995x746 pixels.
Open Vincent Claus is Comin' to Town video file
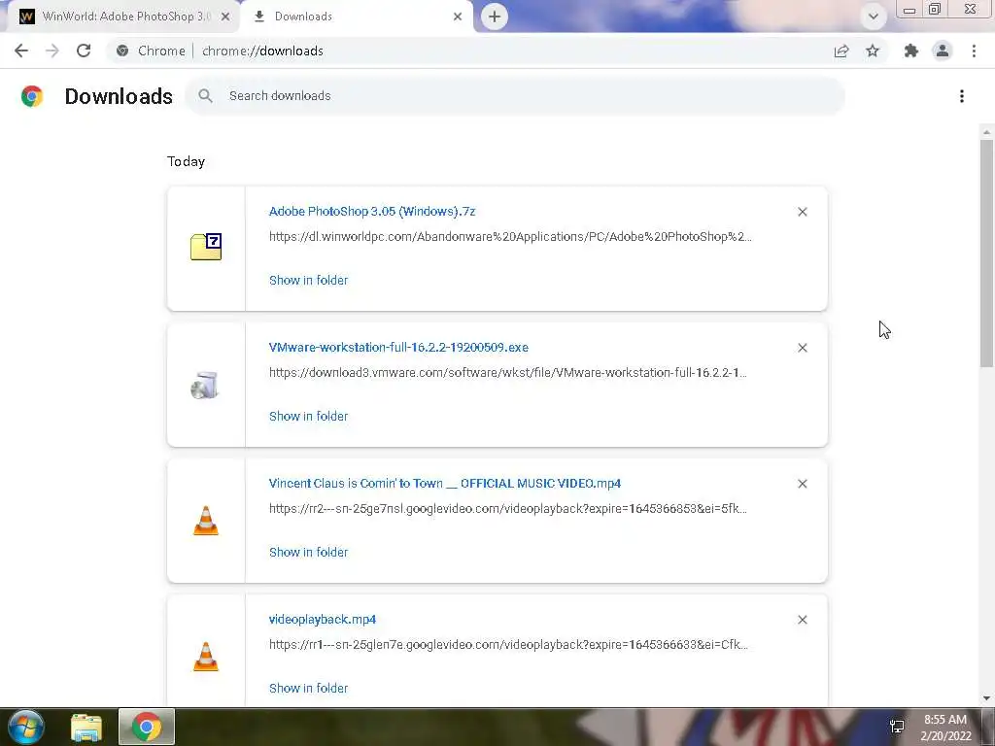[x=445, y=484]
